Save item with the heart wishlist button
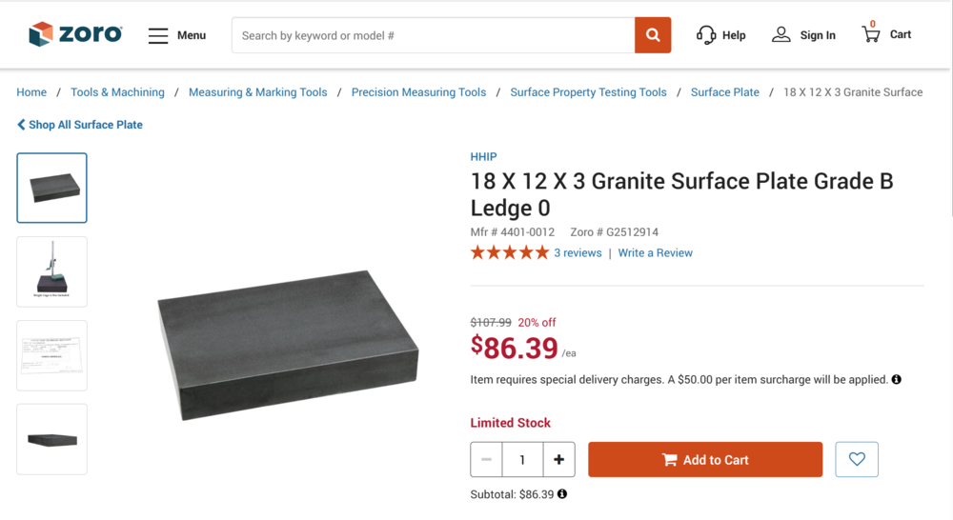This screenshot has height=520, width=953. pyautogui.click(x=857, y=460)
